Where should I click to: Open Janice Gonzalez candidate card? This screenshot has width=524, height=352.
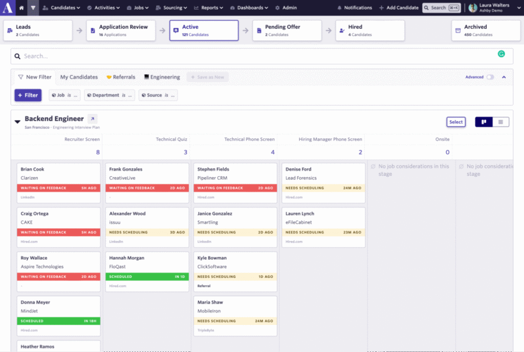pyautogui.click(x=235, y=227)
